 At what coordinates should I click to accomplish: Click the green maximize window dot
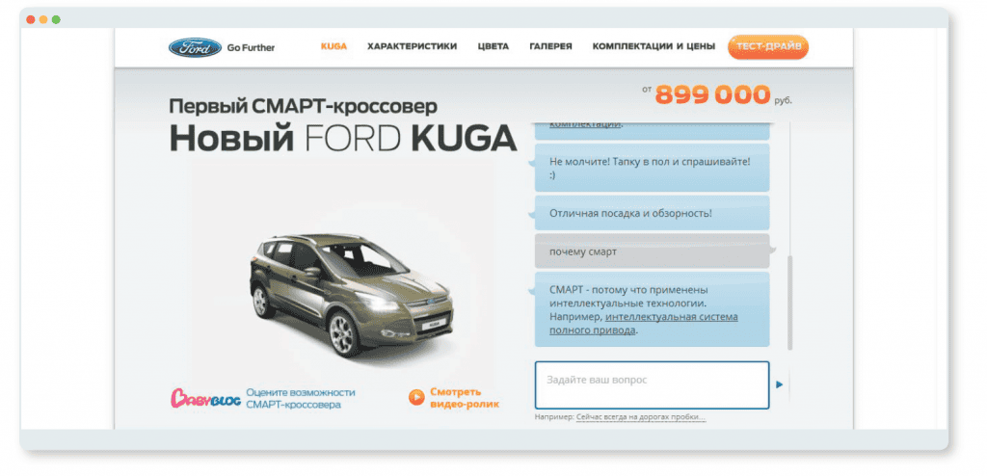tap(56, 19)
